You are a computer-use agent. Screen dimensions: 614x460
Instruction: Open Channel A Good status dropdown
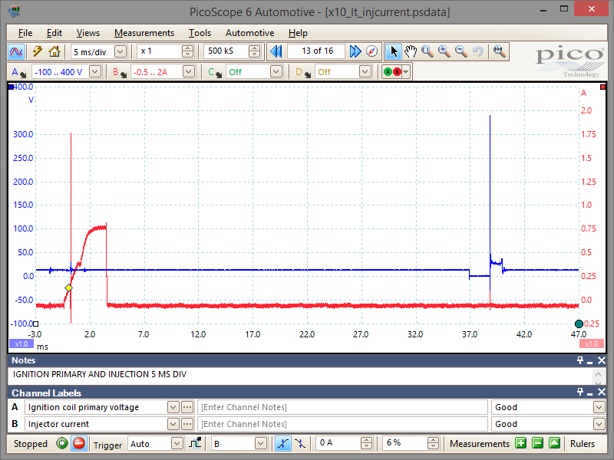coord(599,407)
